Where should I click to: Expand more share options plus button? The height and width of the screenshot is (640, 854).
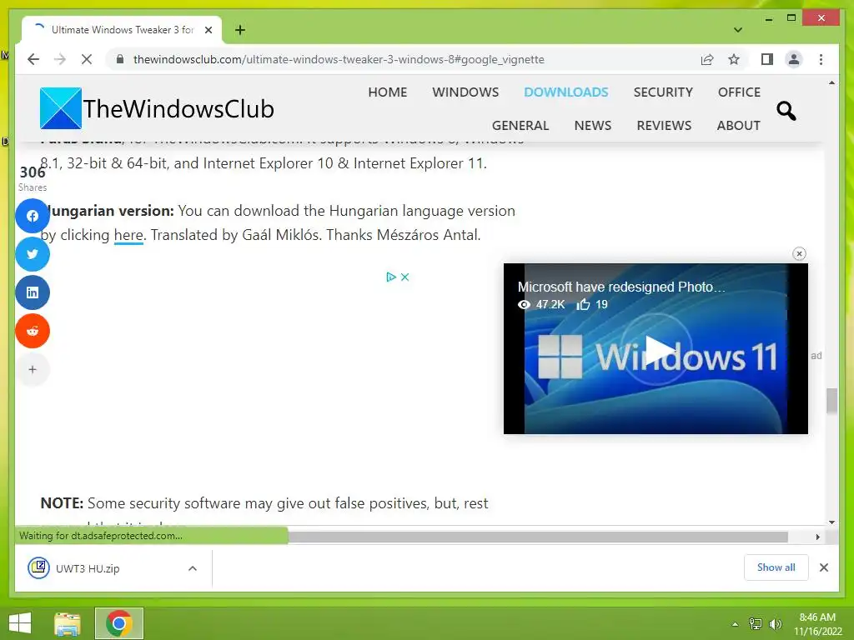click(33, 369)
